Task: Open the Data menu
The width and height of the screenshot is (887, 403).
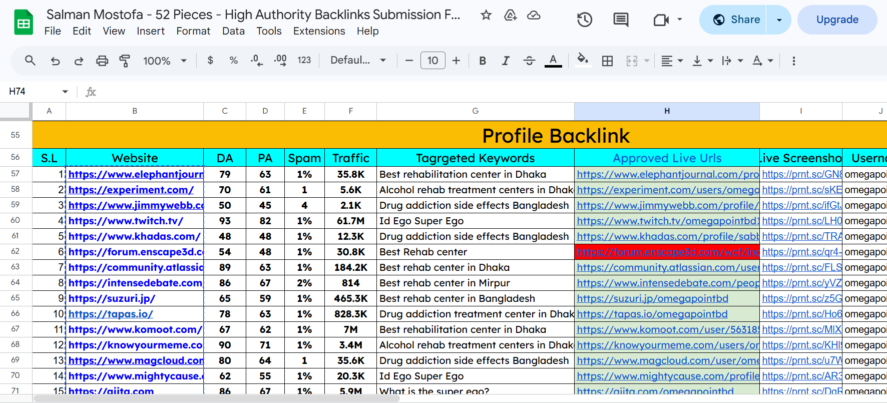Action: click(x=233, y=31)
